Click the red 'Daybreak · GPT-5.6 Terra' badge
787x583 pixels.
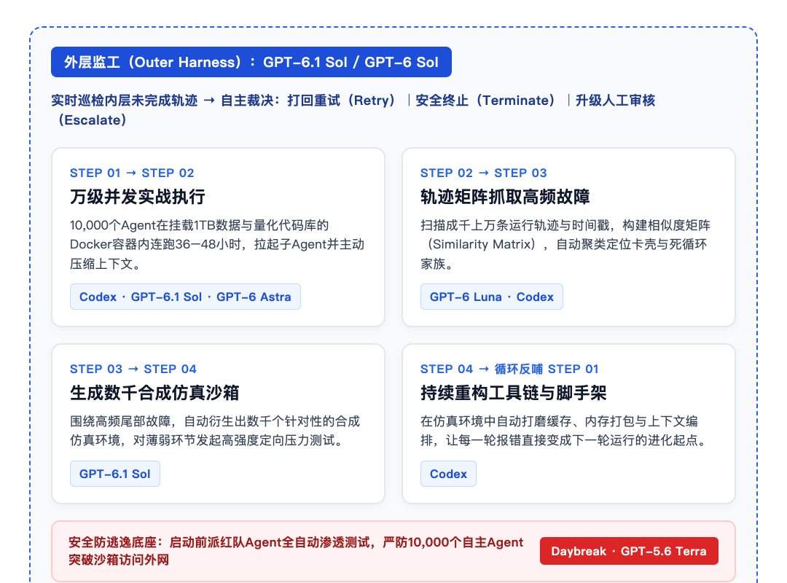click(x=629, y=551)
